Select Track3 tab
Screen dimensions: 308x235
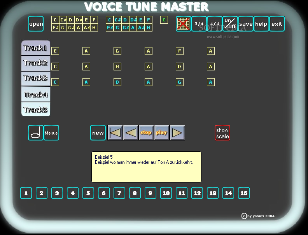pos(36,79)
